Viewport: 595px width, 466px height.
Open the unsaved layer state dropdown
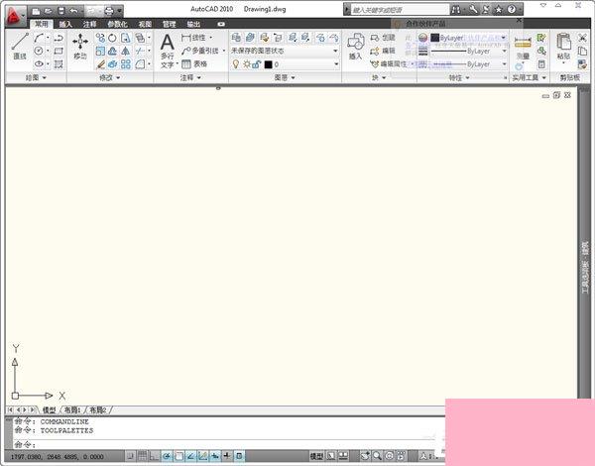point(285,51)
